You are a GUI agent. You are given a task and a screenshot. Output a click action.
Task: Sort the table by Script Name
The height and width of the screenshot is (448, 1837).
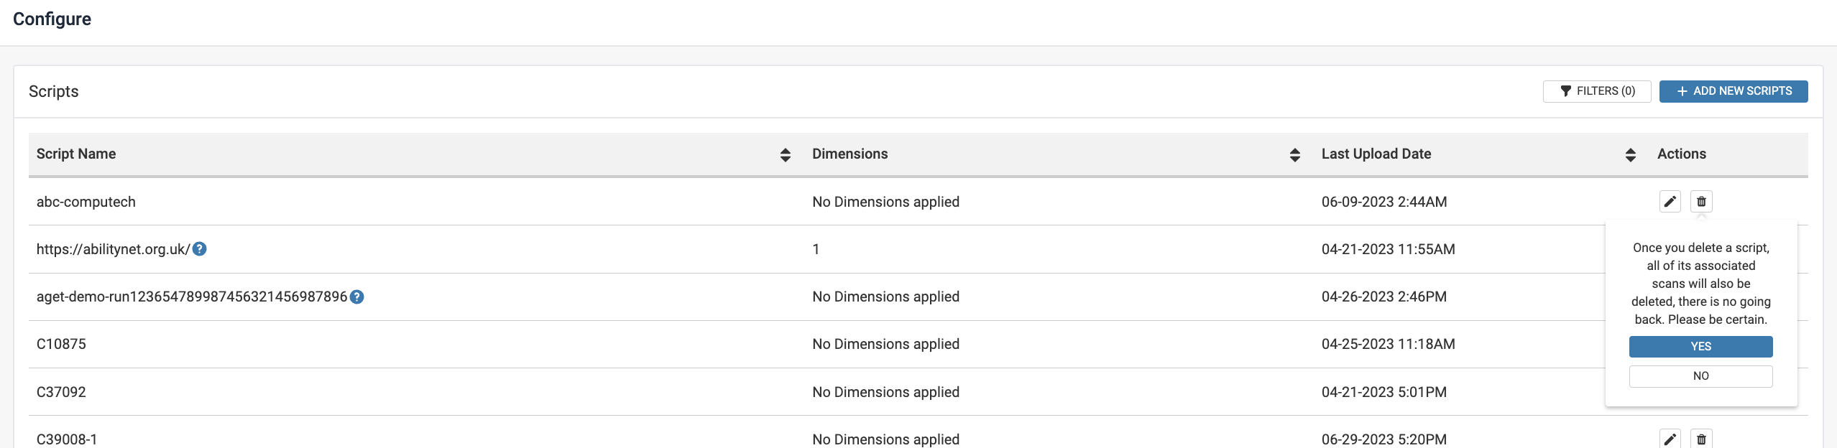785,154
